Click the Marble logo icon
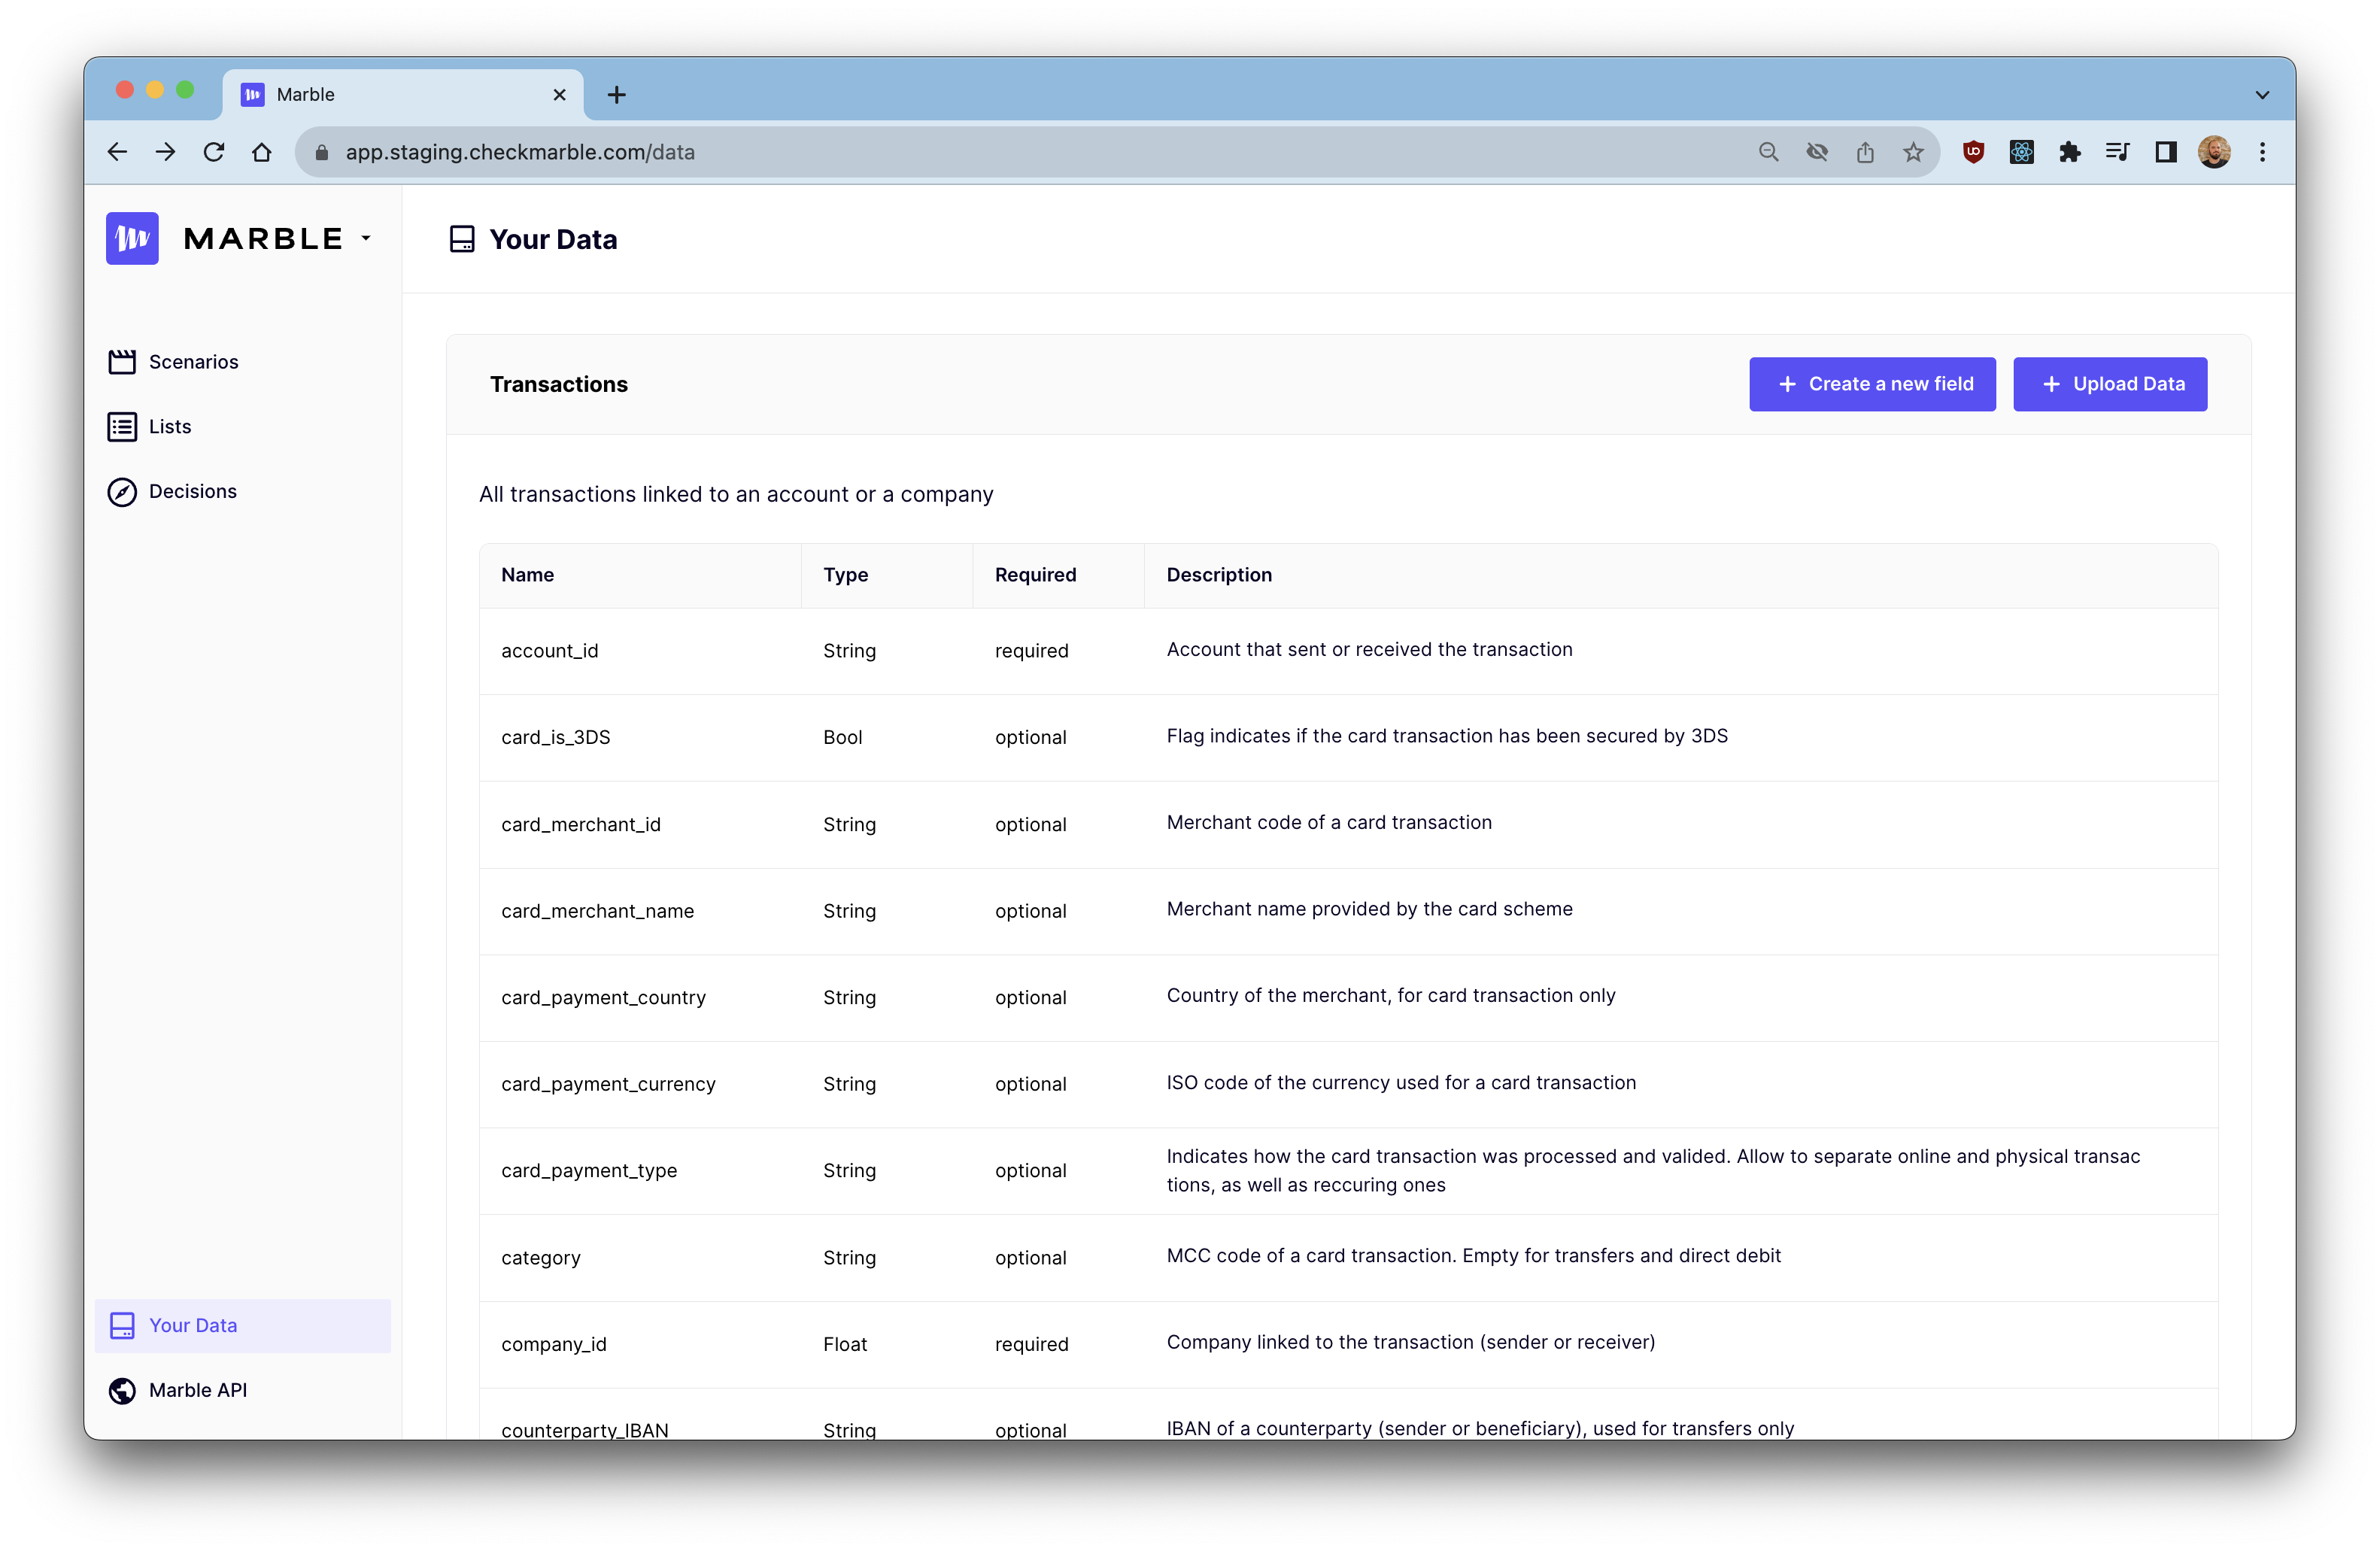This screenshot has height=1551, width=2380. (132, 238)
